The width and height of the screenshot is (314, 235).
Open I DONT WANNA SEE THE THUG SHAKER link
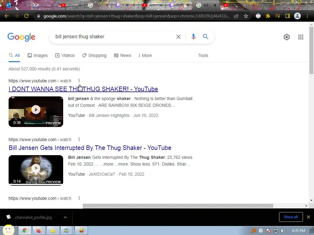click(x=83, y=89)
